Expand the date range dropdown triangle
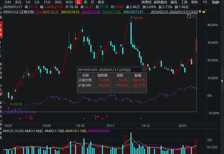This screenshot has width=224, height=154. [x=200, y=12]
